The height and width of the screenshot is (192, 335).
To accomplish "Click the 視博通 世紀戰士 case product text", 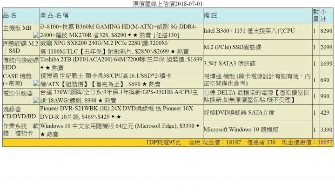I will (106, 80).
